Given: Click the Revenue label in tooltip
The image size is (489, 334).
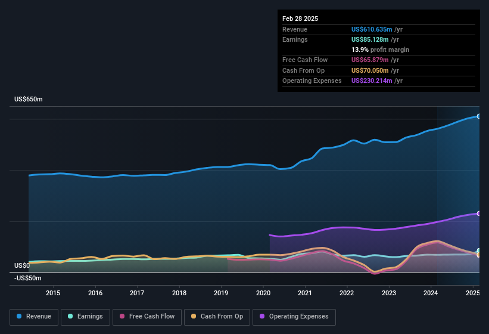Looking at the screenshot, I should [x=295, y=29].
